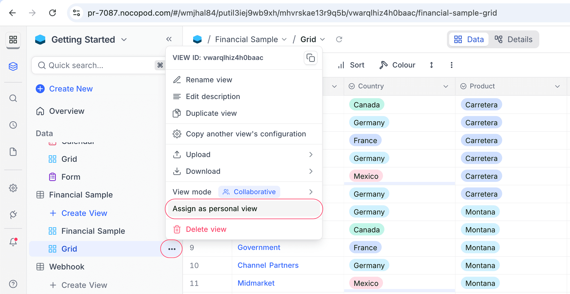Click the row height icon
570x294 pixels.
432,65
